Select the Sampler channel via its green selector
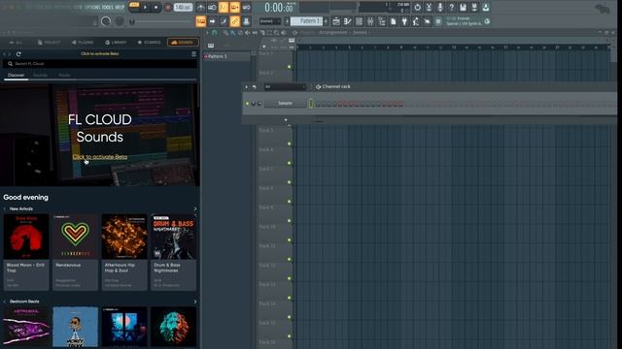The width and height of the screenshot is (622, 349). 311,104
